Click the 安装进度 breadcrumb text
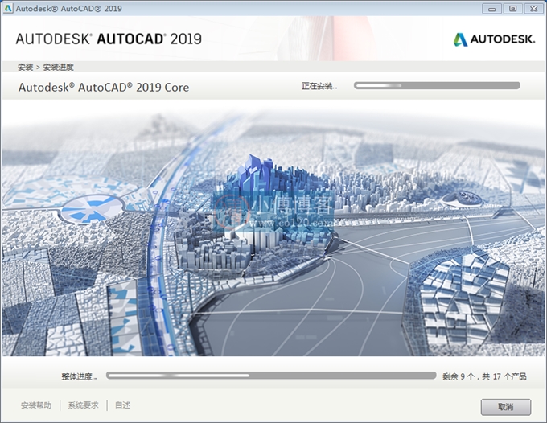The width and height of the screenshot is (547, 423). pyautogui.click(x=58, y=67)
